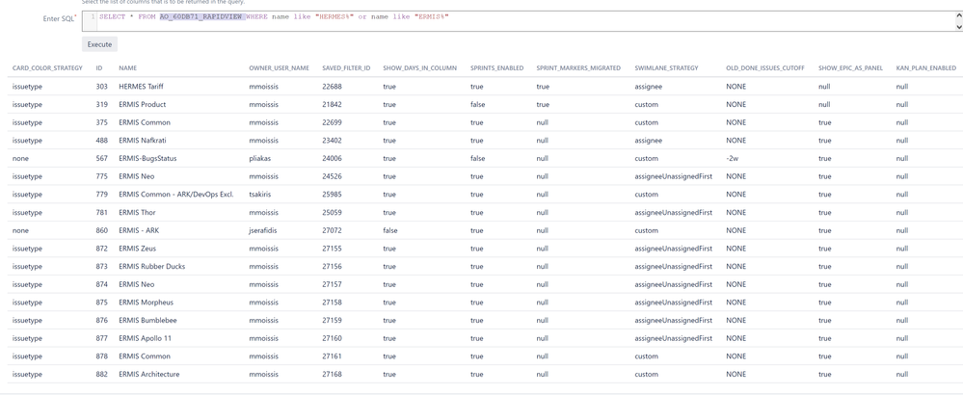Click the ERMIS Architecture name cell

pos(149,374)
